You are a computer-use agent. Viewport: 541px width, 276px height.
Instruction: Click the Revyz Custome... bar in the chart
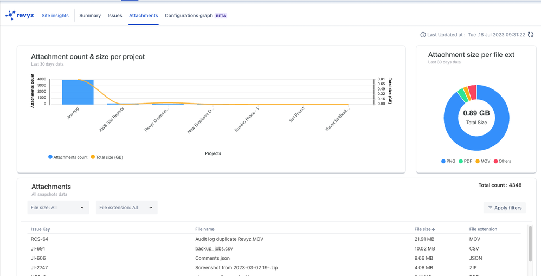pyautogui.click(x=168, y=104)
